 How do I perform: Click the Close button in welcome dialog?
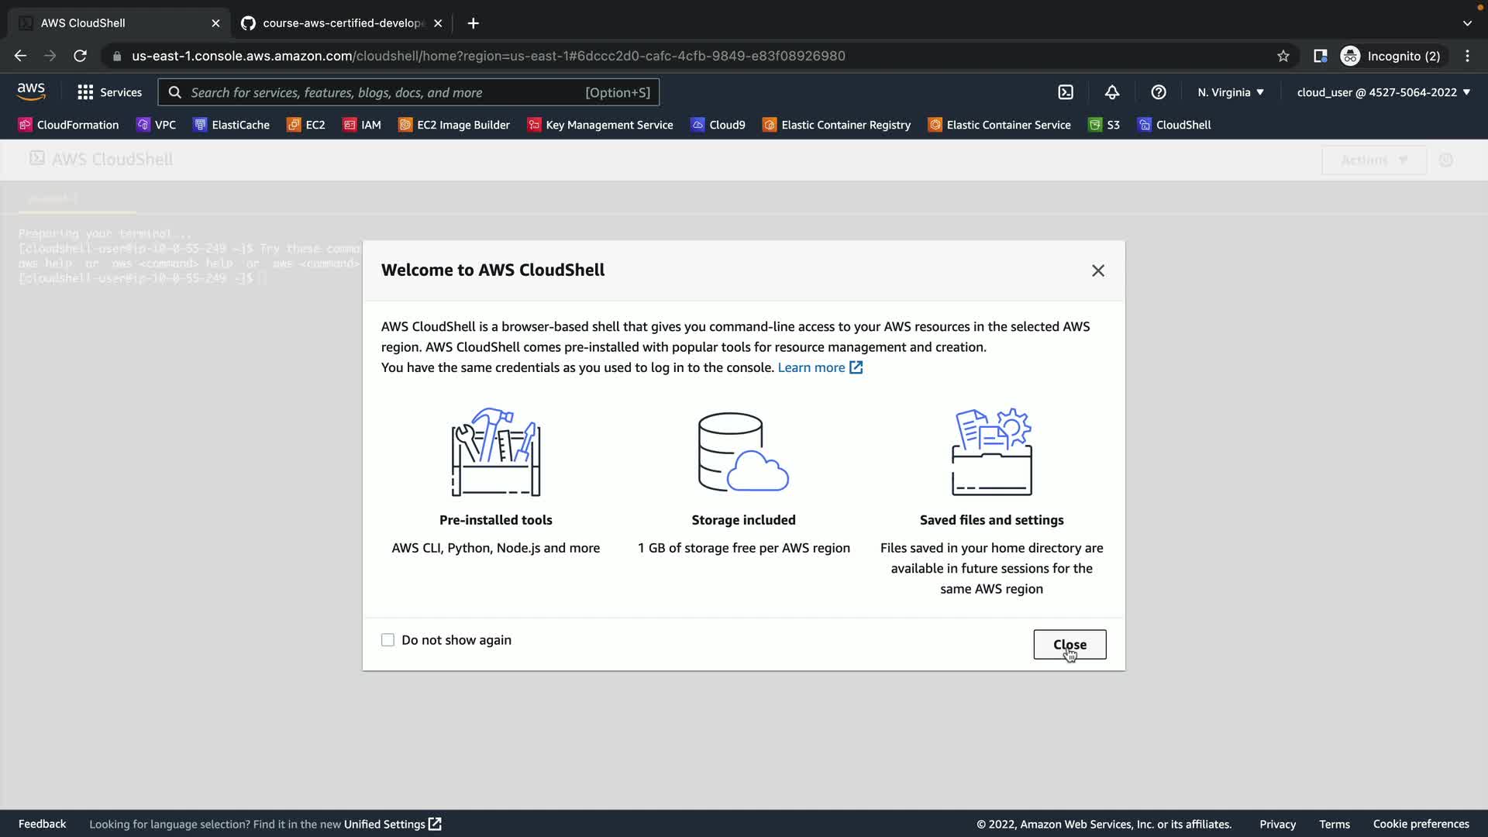pos(1069,645)
